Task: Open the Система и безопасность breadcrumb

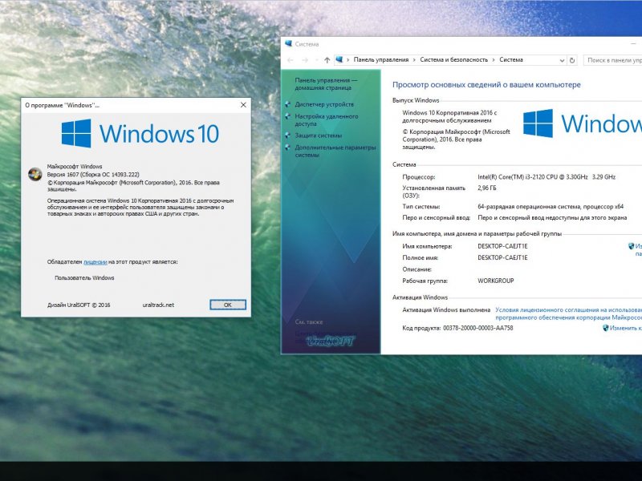Action: tap(453, 59)
